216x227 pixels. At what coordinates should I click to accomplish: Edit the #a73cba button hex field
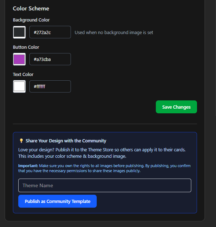(x=50, y=59)
